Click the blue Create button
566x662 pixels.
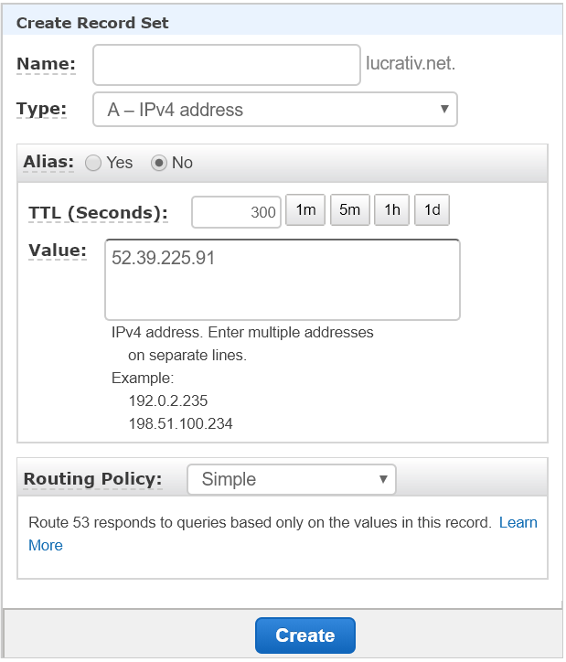coord(305,635)
